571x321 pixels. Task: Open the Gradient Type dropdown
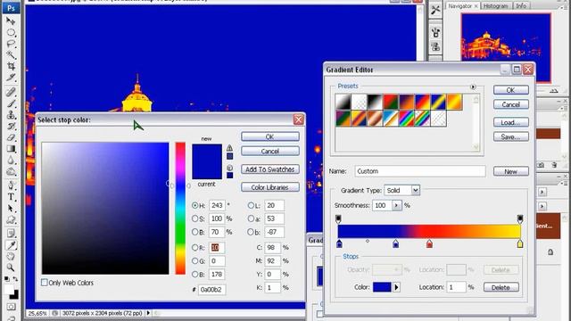coord(415,190)
